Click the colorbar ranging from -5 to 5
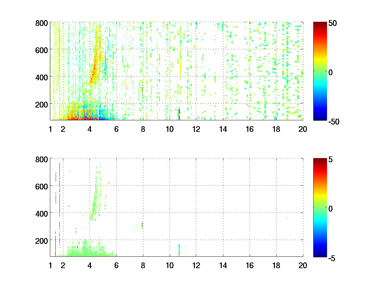The height and width of the screenshot is (288, 384). (320, 207)
